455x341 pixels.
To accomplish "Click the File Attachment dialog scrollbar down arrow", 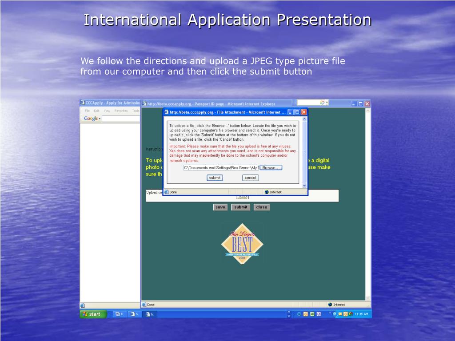I will (x=304, y=185).
